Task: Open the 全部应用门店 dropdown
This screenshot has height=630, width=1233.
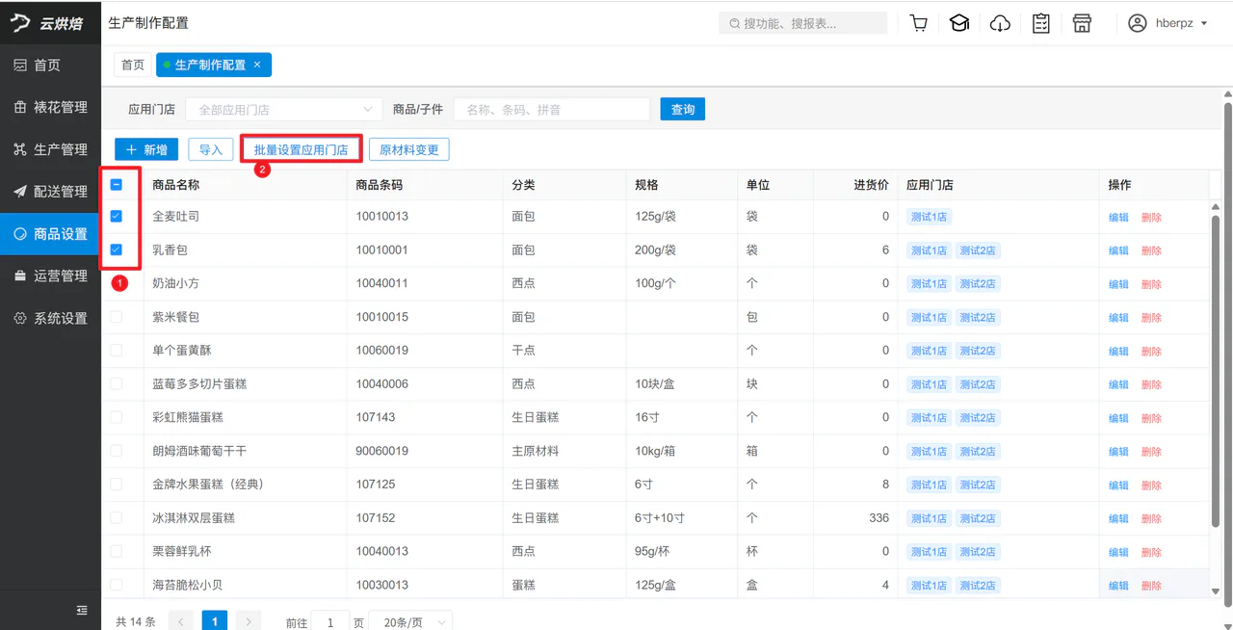Action: tap(284, 110)
